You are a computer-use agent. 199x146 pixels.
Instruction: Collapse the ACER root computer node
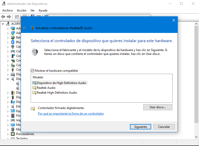click(x=3, y=24)
